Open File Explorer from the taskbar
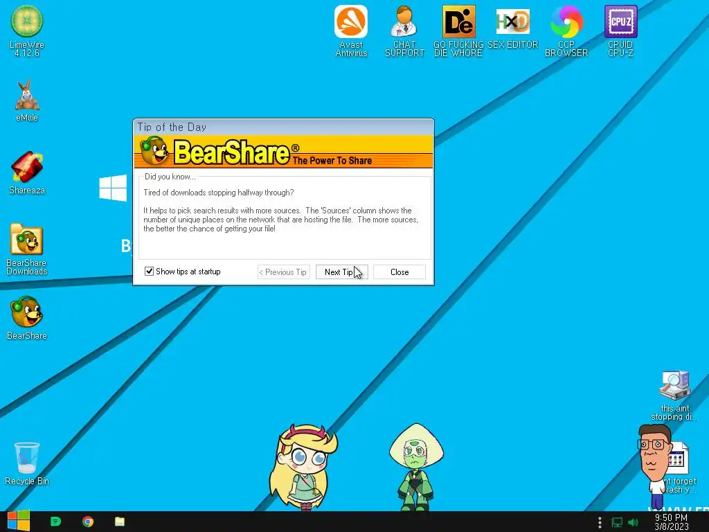 pos(119,522)
